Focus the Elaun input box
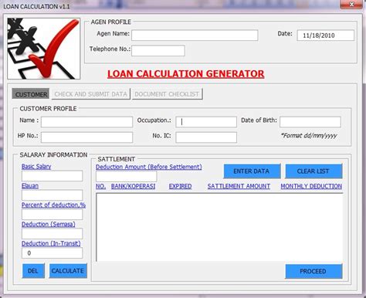Image resolution: width=366 pixels, height=298 pixels. (53, 195)
